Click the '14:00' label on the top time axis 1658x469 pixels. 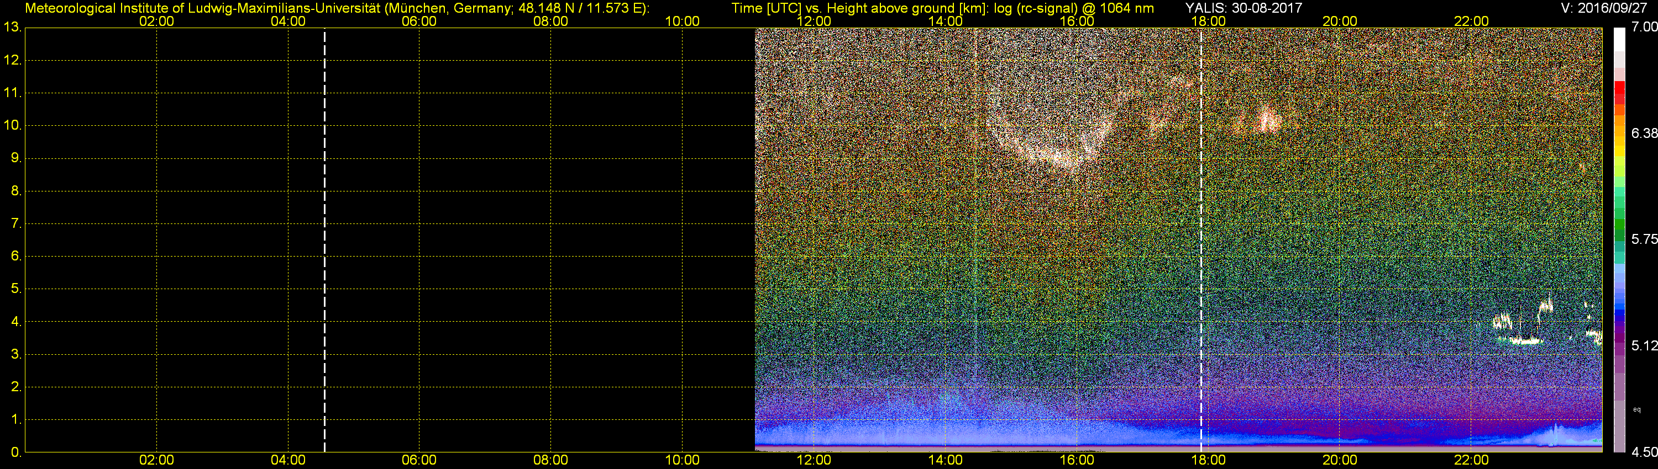[945, 21]
